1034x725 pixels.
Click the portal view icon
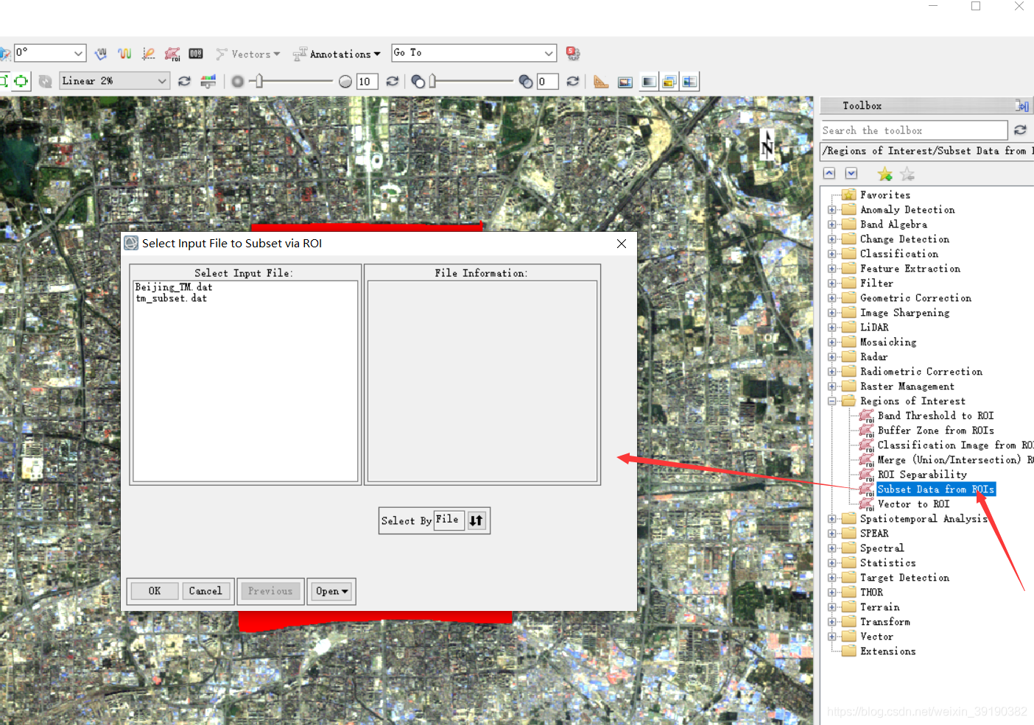click(625, 82)
